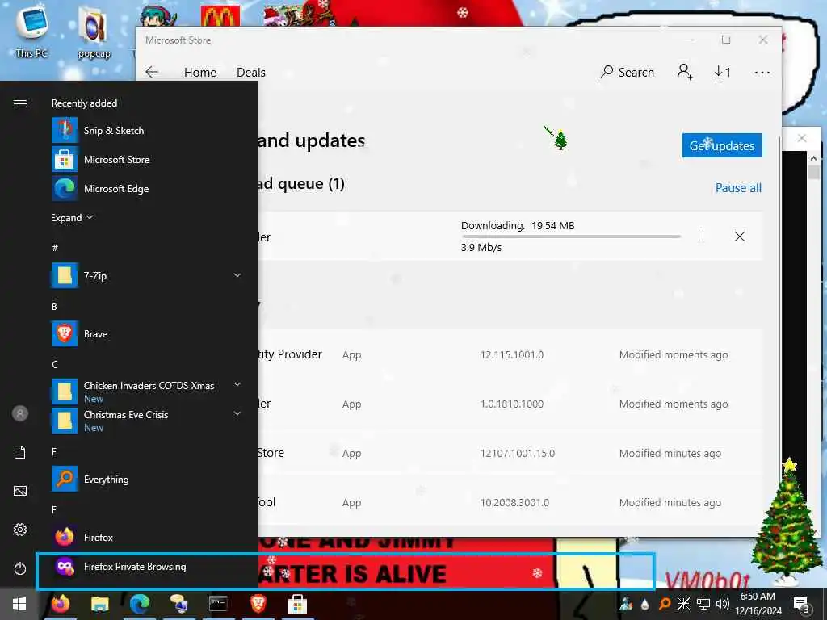Open Power options in Start menu
Screen dimensions: 827x620
[20, 568]
